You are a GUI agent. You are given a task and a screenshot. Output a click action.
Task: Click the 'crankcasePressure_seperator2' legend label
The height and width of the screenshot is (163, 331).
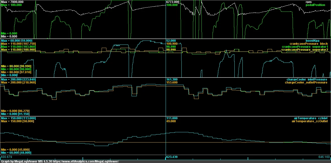tap(305, 50)
